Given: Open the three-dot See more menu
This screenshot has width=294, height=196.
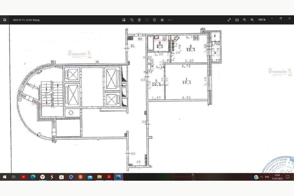Looking at the screenshot, I should tap(170, 20).
